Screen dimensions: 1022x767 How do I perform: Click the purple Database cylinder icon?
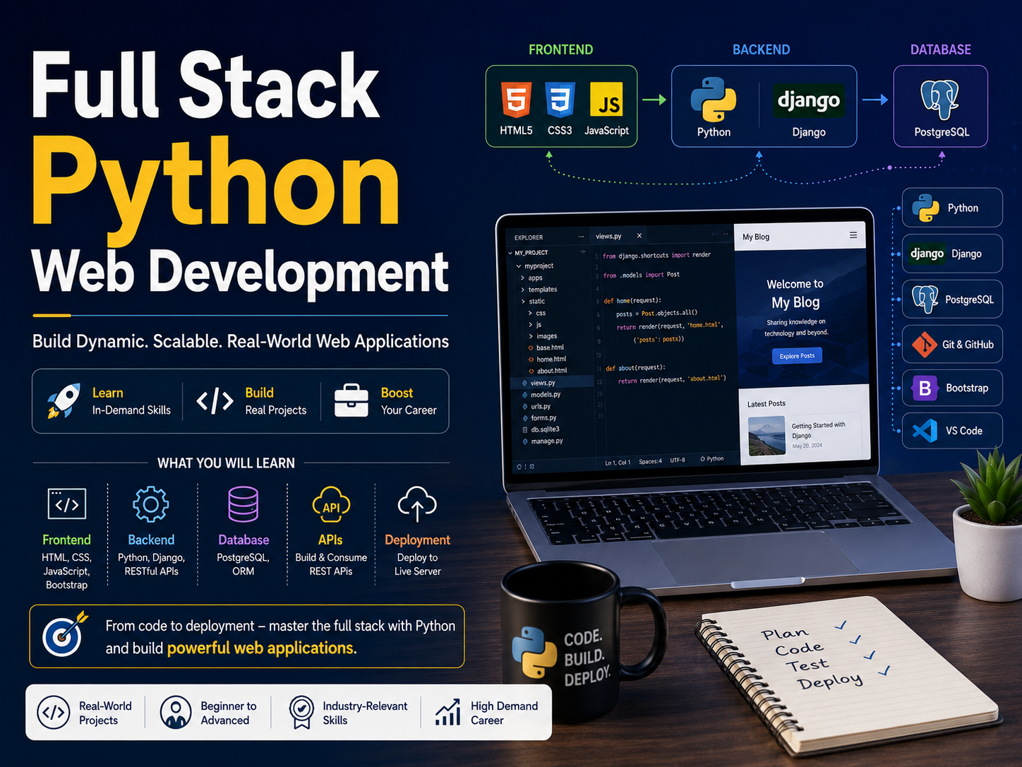[244, 504]
